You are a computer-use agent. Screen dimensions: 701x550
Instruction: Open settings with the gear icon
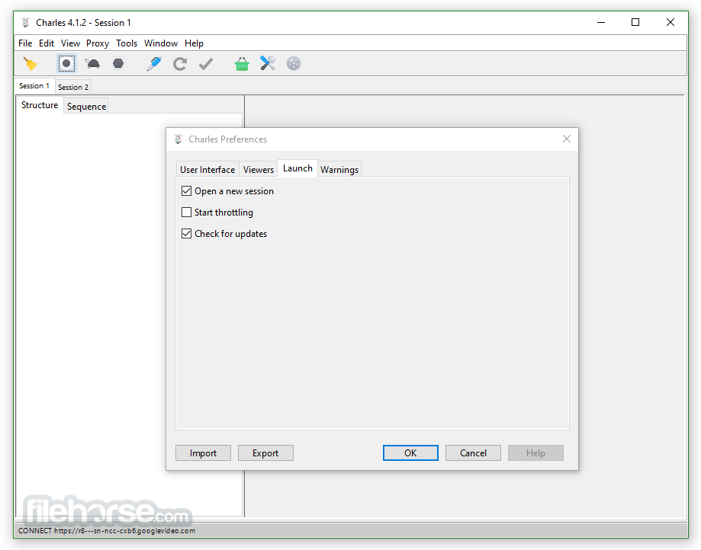[293, 63]
